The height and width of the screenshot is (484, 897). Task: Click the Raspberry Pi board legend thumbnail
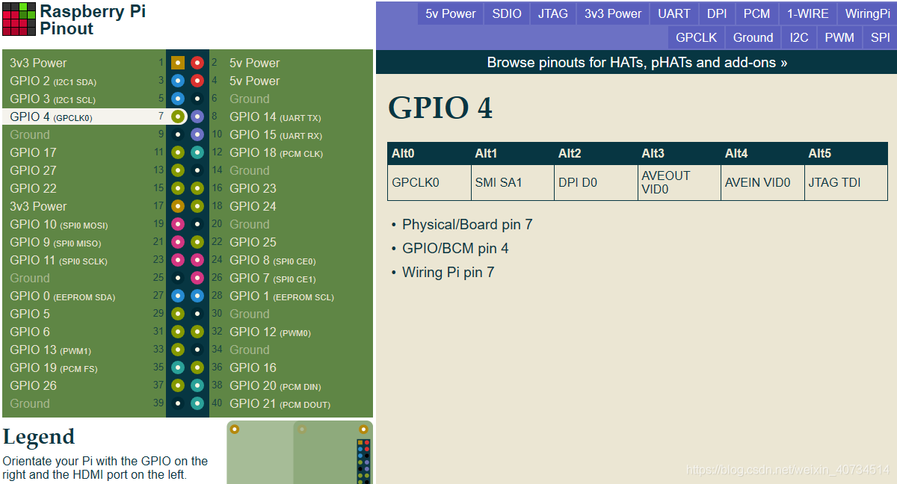click(x=300, y=452)
